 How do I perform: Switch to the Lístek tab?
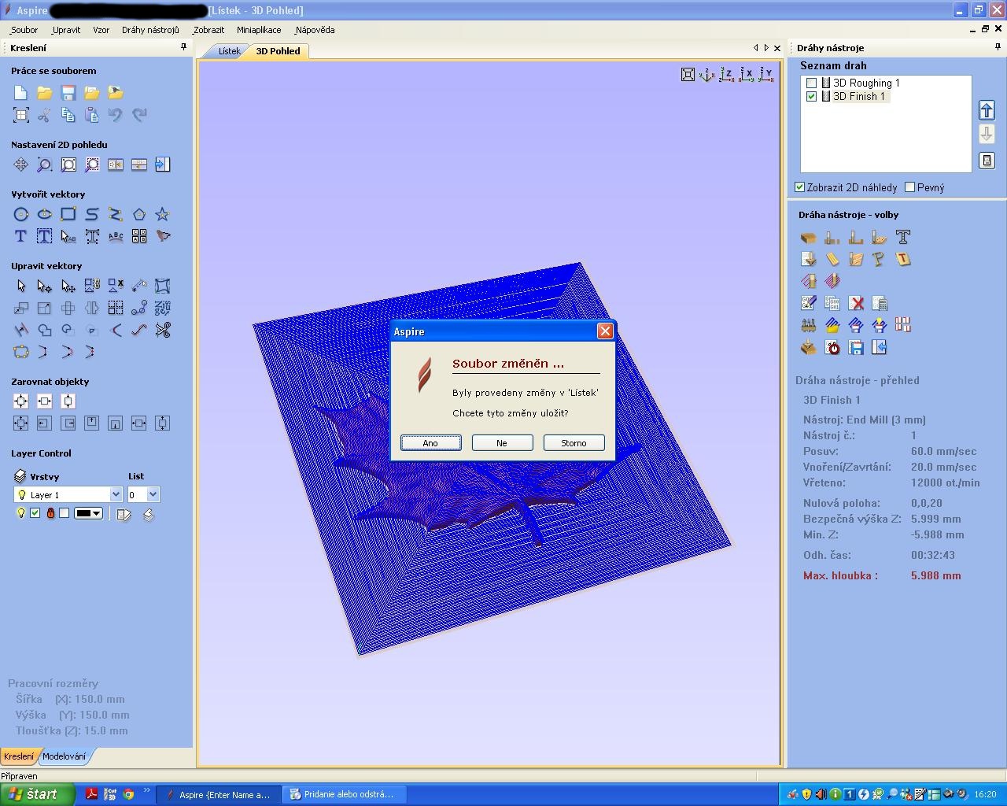tap(229, 51)
